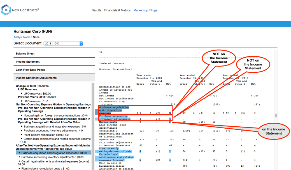Select LIFO reserves : 61.0 item

click(x=36, y=101)
